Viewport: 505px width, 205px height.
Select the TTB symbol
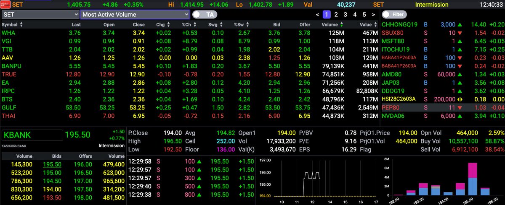click(x=6, y=49)
